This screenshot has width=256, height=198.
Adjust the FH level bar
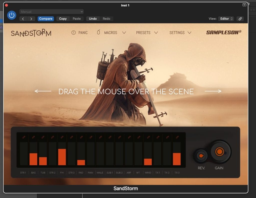pyautogui.click(x=62, y=154)
